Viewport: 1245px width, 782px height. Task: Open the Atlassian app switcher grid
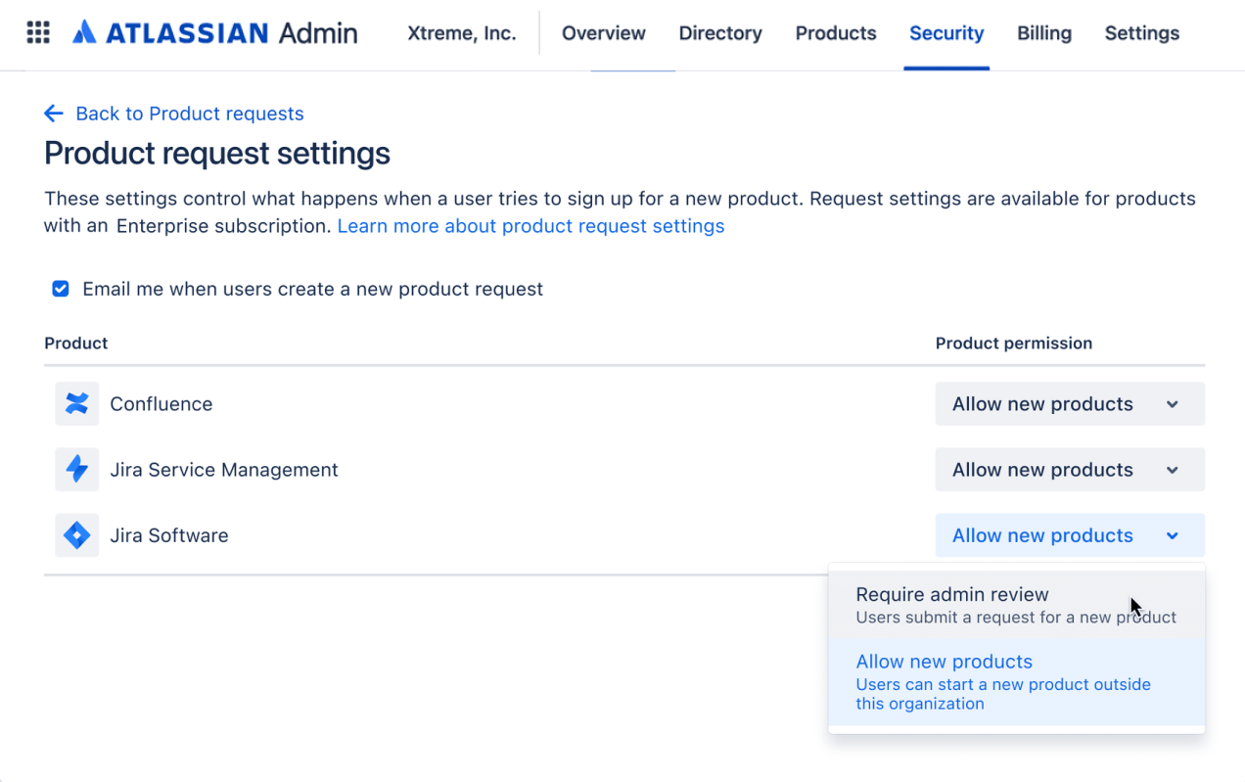[x=37, y=32]
